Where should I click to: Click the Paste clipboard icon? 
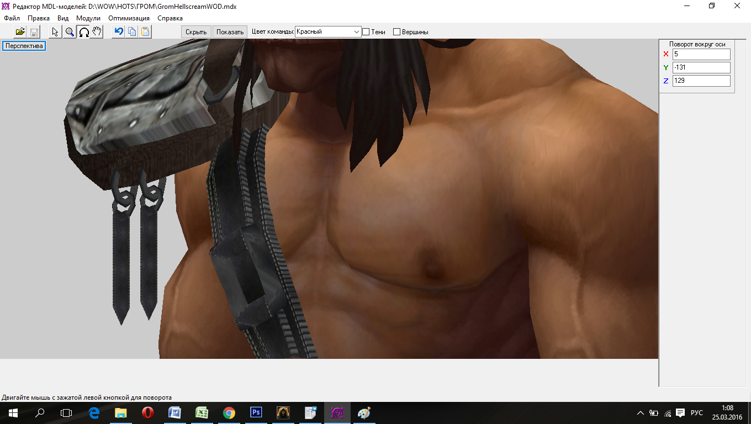[x=145, y=31]
